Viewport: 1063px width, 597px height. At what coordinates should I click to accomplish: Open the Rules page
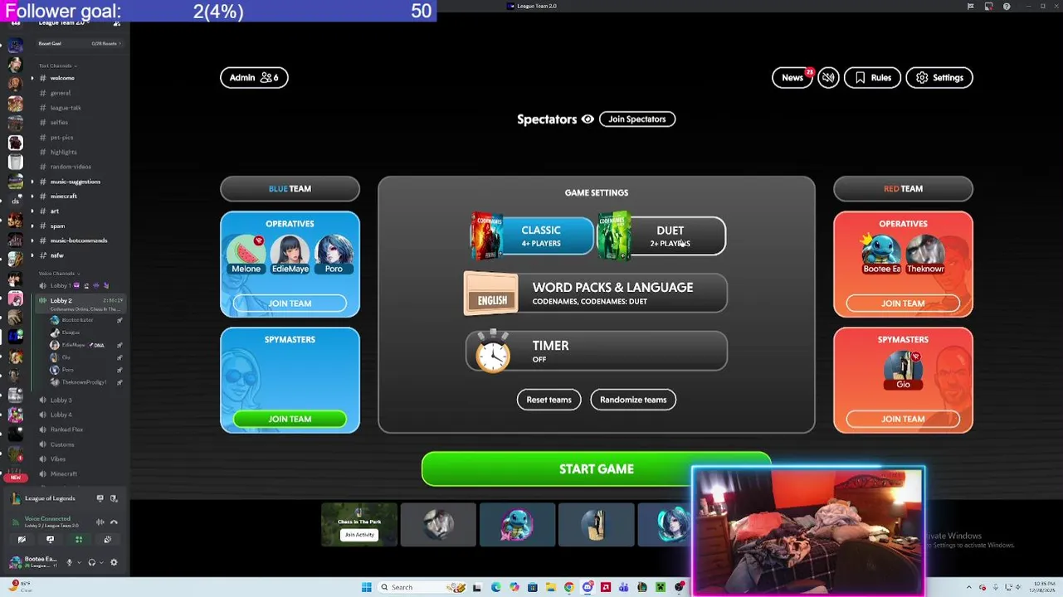[x=872, y=77]
